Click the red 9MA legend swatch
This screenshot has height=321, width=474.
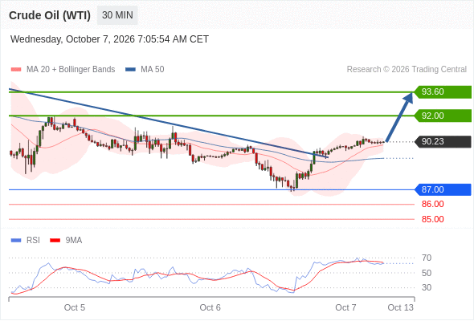pos(55,241)
